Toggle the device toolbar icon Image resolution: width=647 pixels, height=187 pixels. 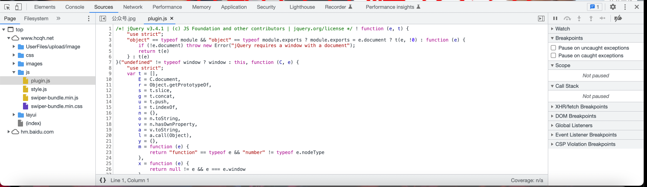click(18, 7)
